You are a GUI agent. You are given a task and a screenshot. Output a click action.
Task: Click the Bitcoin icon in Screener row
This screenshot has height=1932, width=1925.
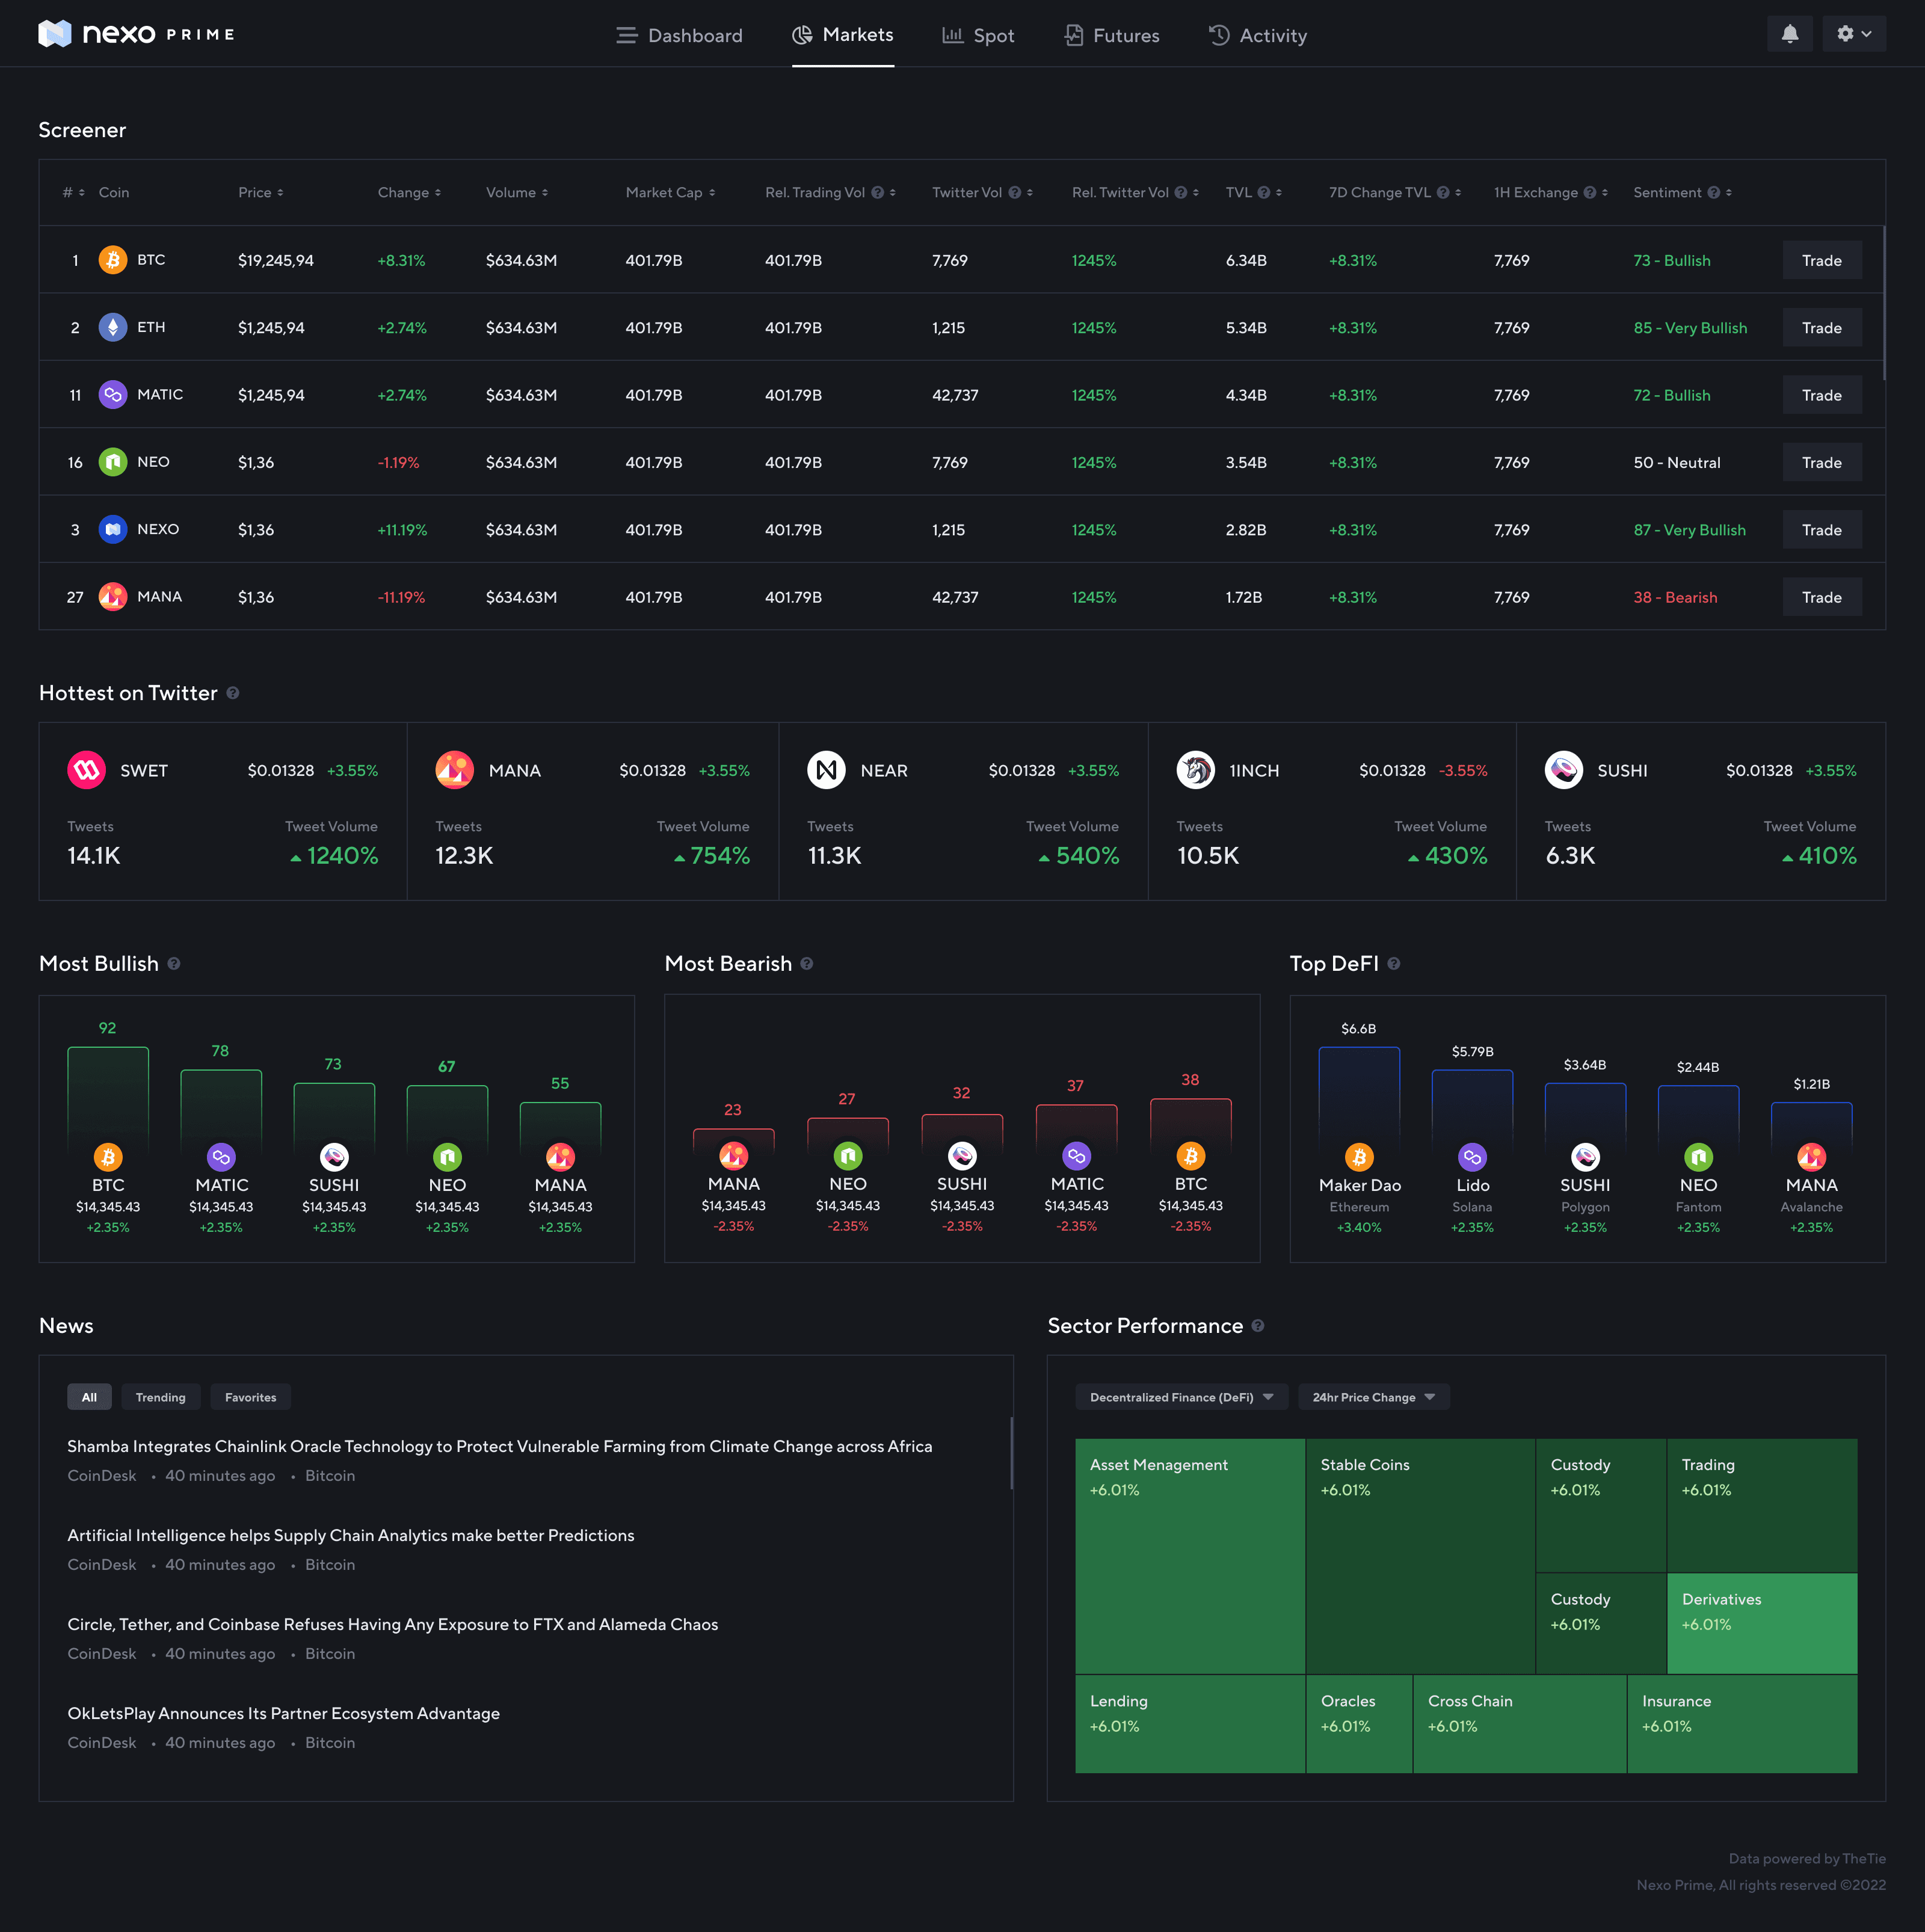point(113,260)
